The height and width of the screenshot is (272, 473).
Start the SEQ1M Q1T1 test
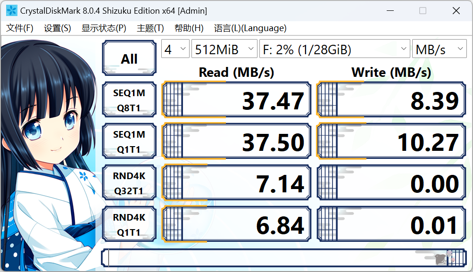pyautogui.click(x=129, y=141)
